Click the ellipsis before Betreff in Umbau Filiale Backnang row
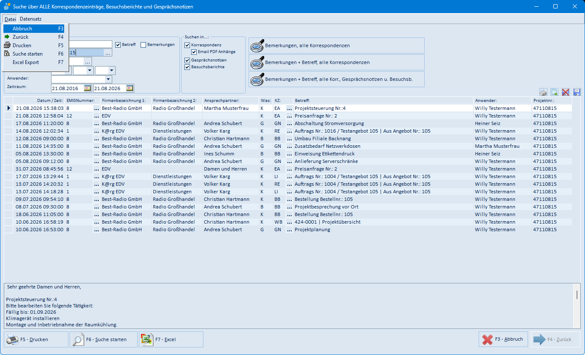Viewport: 585px width, 355px height. 289,139
